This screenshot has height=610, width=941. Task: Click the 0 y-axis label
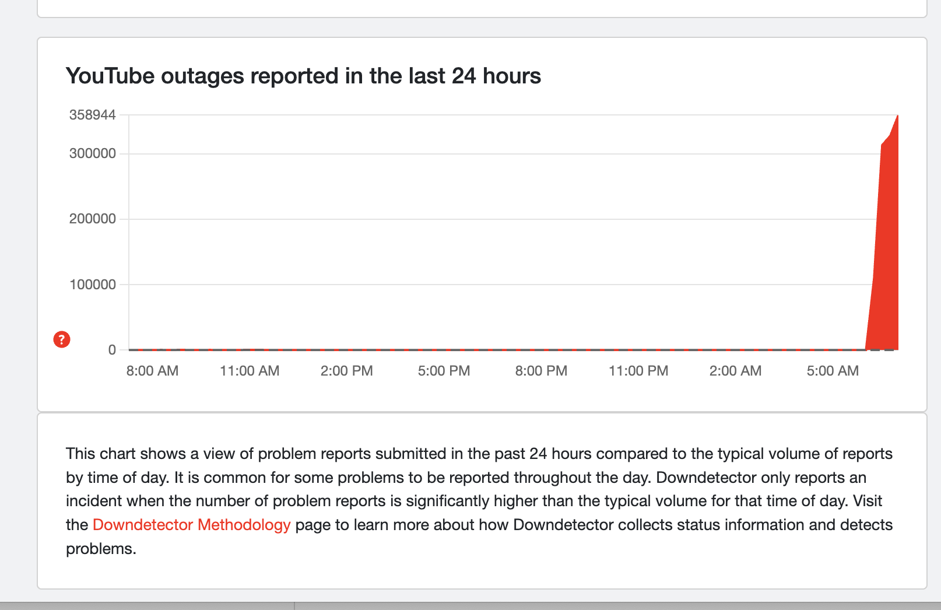coord(112,350)
